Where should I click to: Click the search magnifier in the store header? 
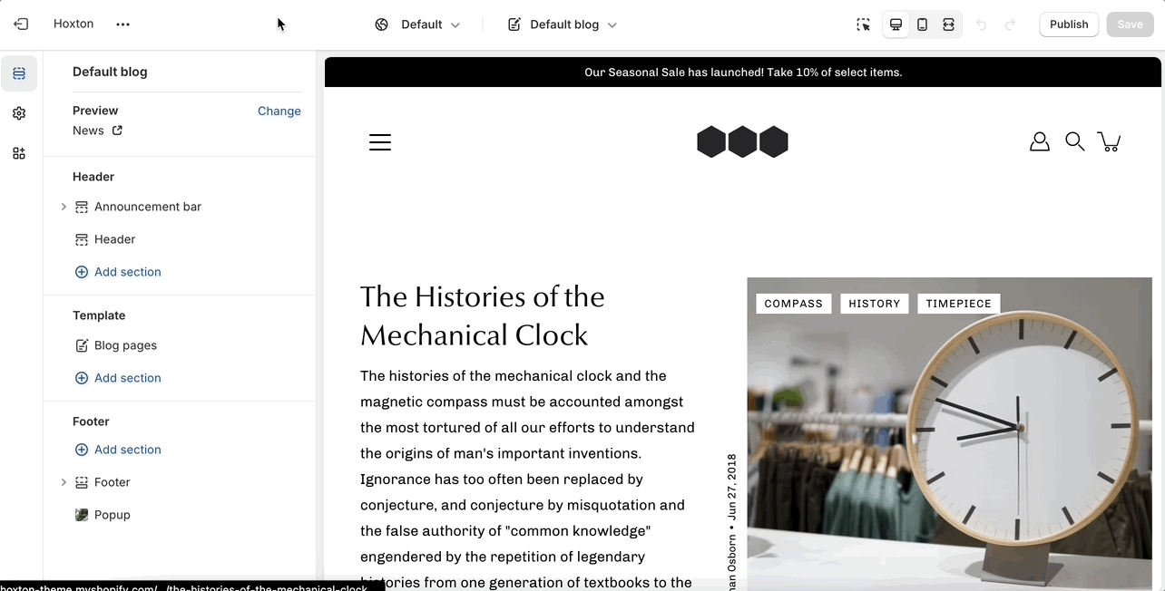[x=1074, y=141]
